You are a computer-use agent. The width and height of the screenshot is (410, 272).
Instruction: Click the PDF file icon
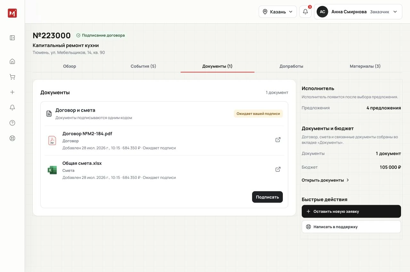click(52, 140)
